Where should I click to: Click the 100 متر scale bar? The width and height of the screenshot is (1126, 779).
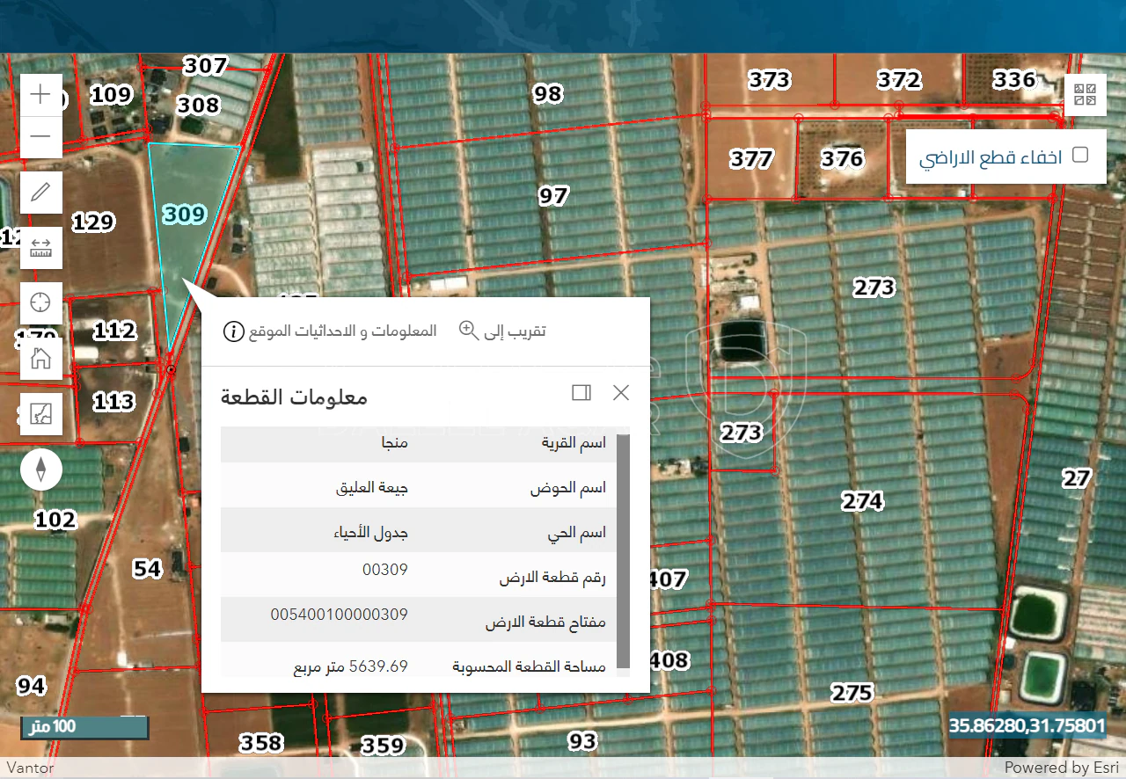[84, 728]
